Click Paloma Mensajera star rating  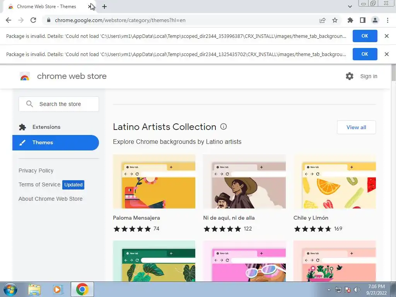click(x=132, y=229)
